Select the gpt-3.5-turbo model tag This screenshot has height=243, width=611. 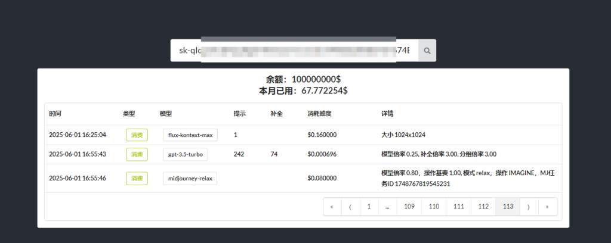coord(186,154)
